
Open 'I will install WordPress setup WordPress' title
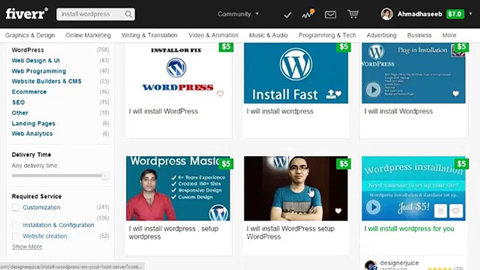[291, 232]
